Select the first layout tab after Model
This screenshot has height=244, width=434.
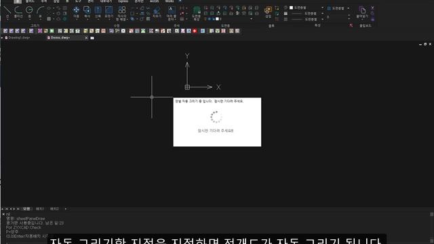(40, 209)
